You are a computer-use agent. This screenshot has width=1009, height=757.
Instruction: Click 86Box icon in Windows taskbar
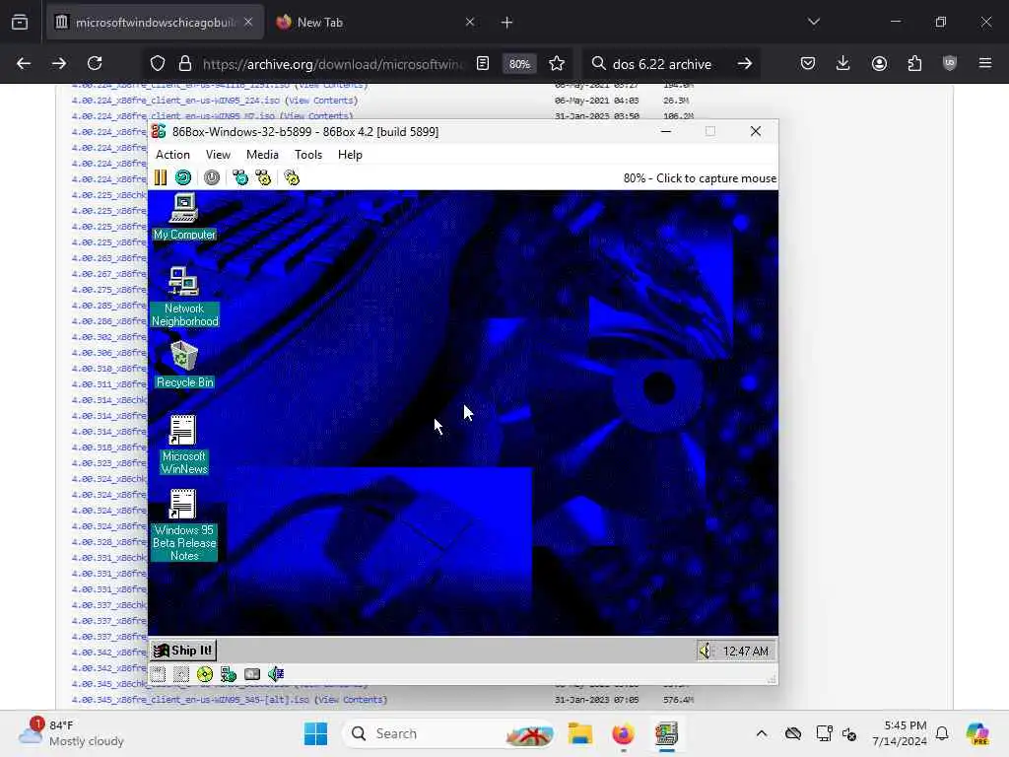click(x=666, y=733)
